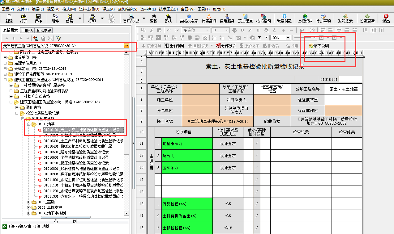Open 在线找专家 online expert icon
Image resolution: width=394 pixels, height=234 pixels.
(189, 18)
